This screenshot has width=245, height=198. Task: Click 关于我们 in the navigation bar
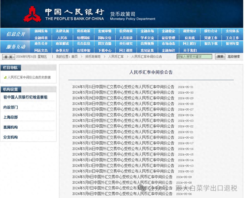point(190,50)
